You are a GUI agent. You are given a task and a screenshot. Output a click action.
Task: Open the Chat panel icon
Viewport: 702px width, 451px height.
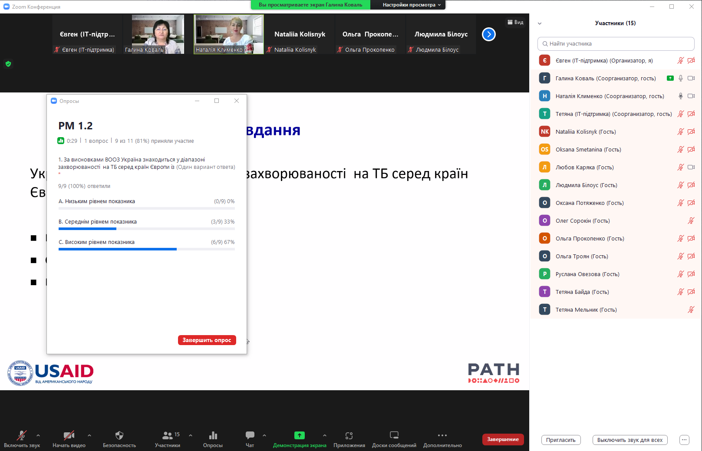[250, 435]
